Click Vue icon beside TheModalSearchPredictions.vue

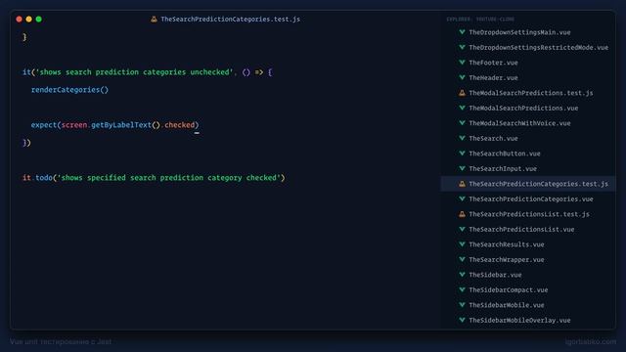tap(462, 108)
